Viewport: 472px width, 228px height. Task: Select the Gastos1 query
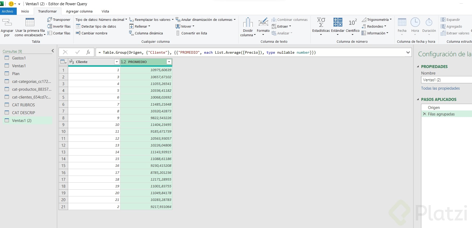pos(19,58)
